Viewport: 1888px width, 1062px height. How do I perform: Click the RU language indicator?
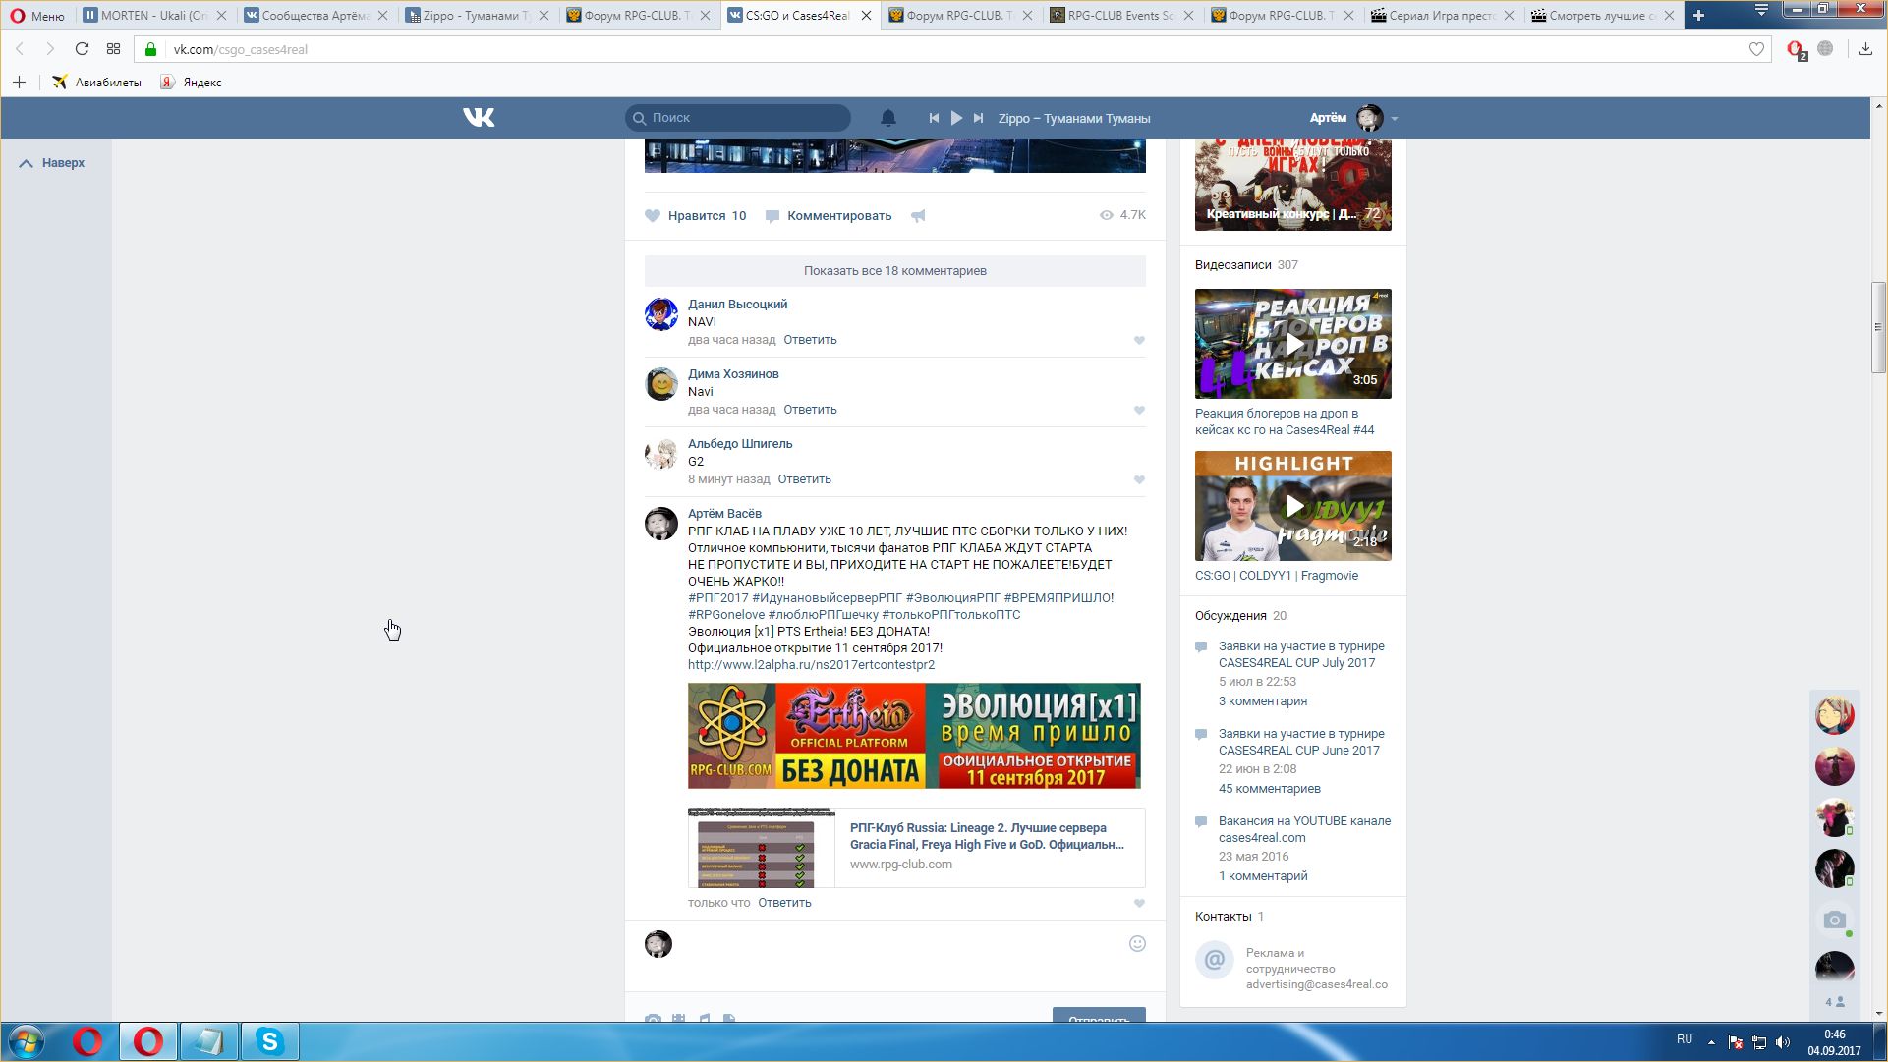pyautogui.click(x=1685, y=1039)
